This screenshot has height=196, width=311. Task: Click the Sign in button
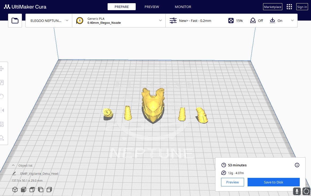(302, 7)
